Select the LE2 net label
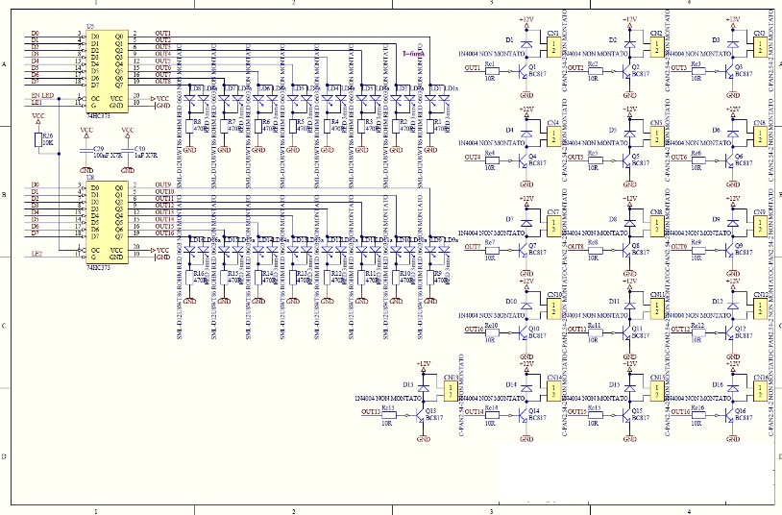The width and height of the screenshot is (782, 515). click(37, 254)
